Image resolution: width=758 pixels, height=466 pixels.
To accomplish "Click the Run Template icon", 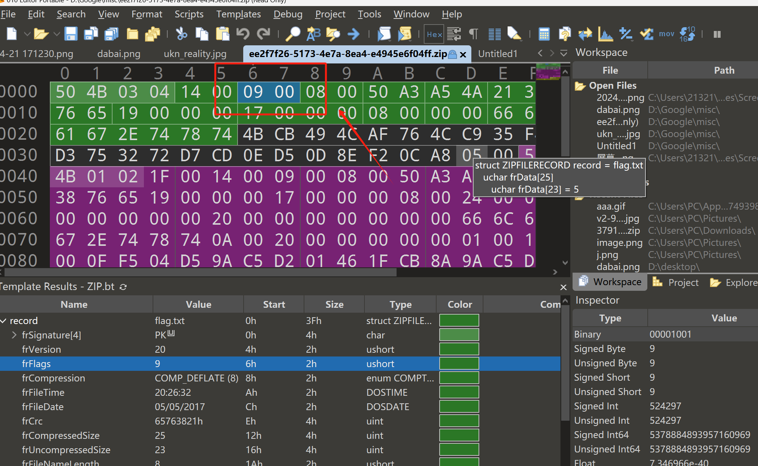I will tap(405, 34).
